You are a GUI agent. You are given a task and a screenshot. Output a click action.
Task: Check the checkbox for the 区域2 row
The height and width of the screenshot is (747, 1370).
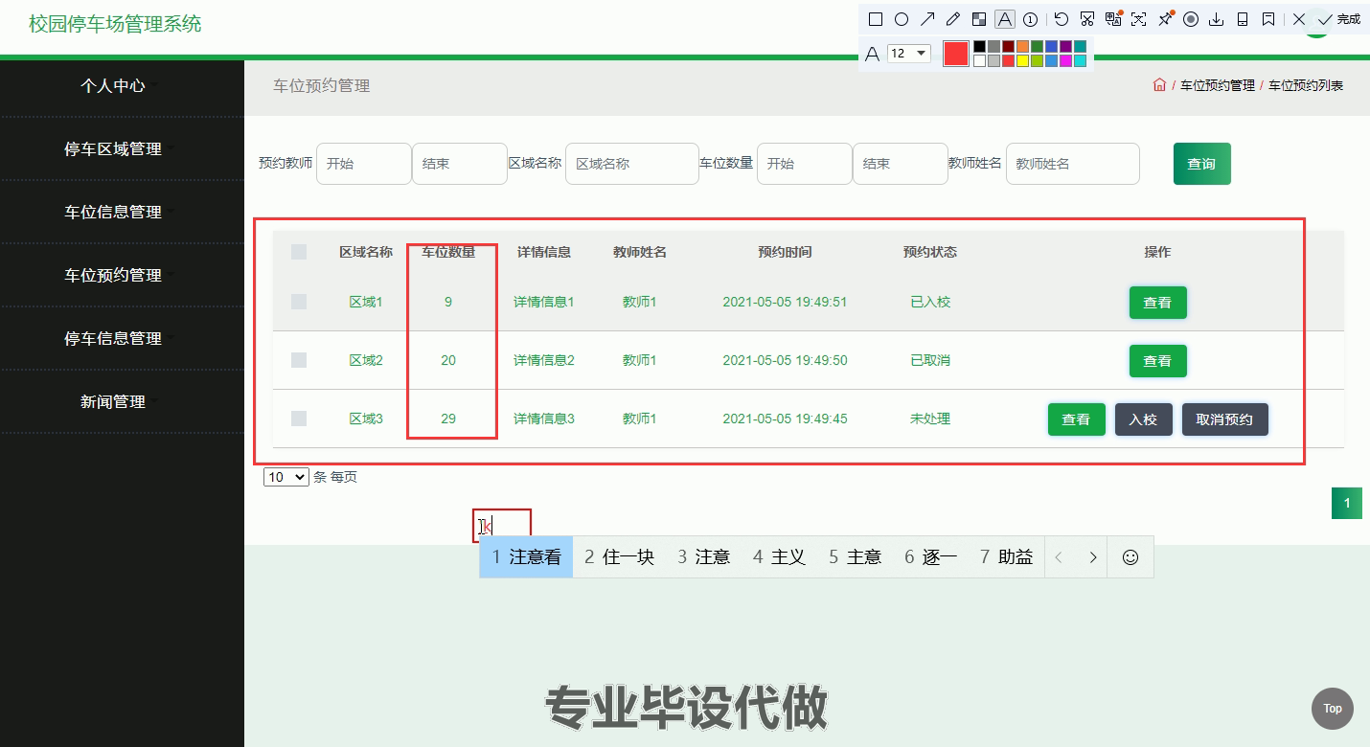point(299,360)
